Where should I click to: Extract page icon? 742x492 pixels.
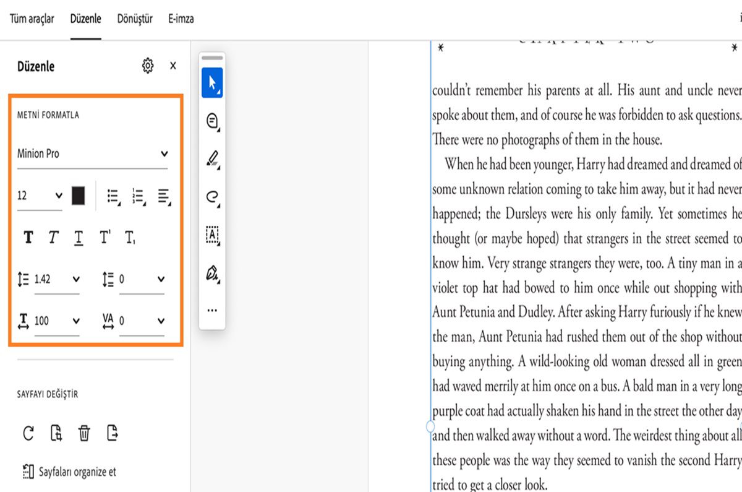[x=112, y=433]
